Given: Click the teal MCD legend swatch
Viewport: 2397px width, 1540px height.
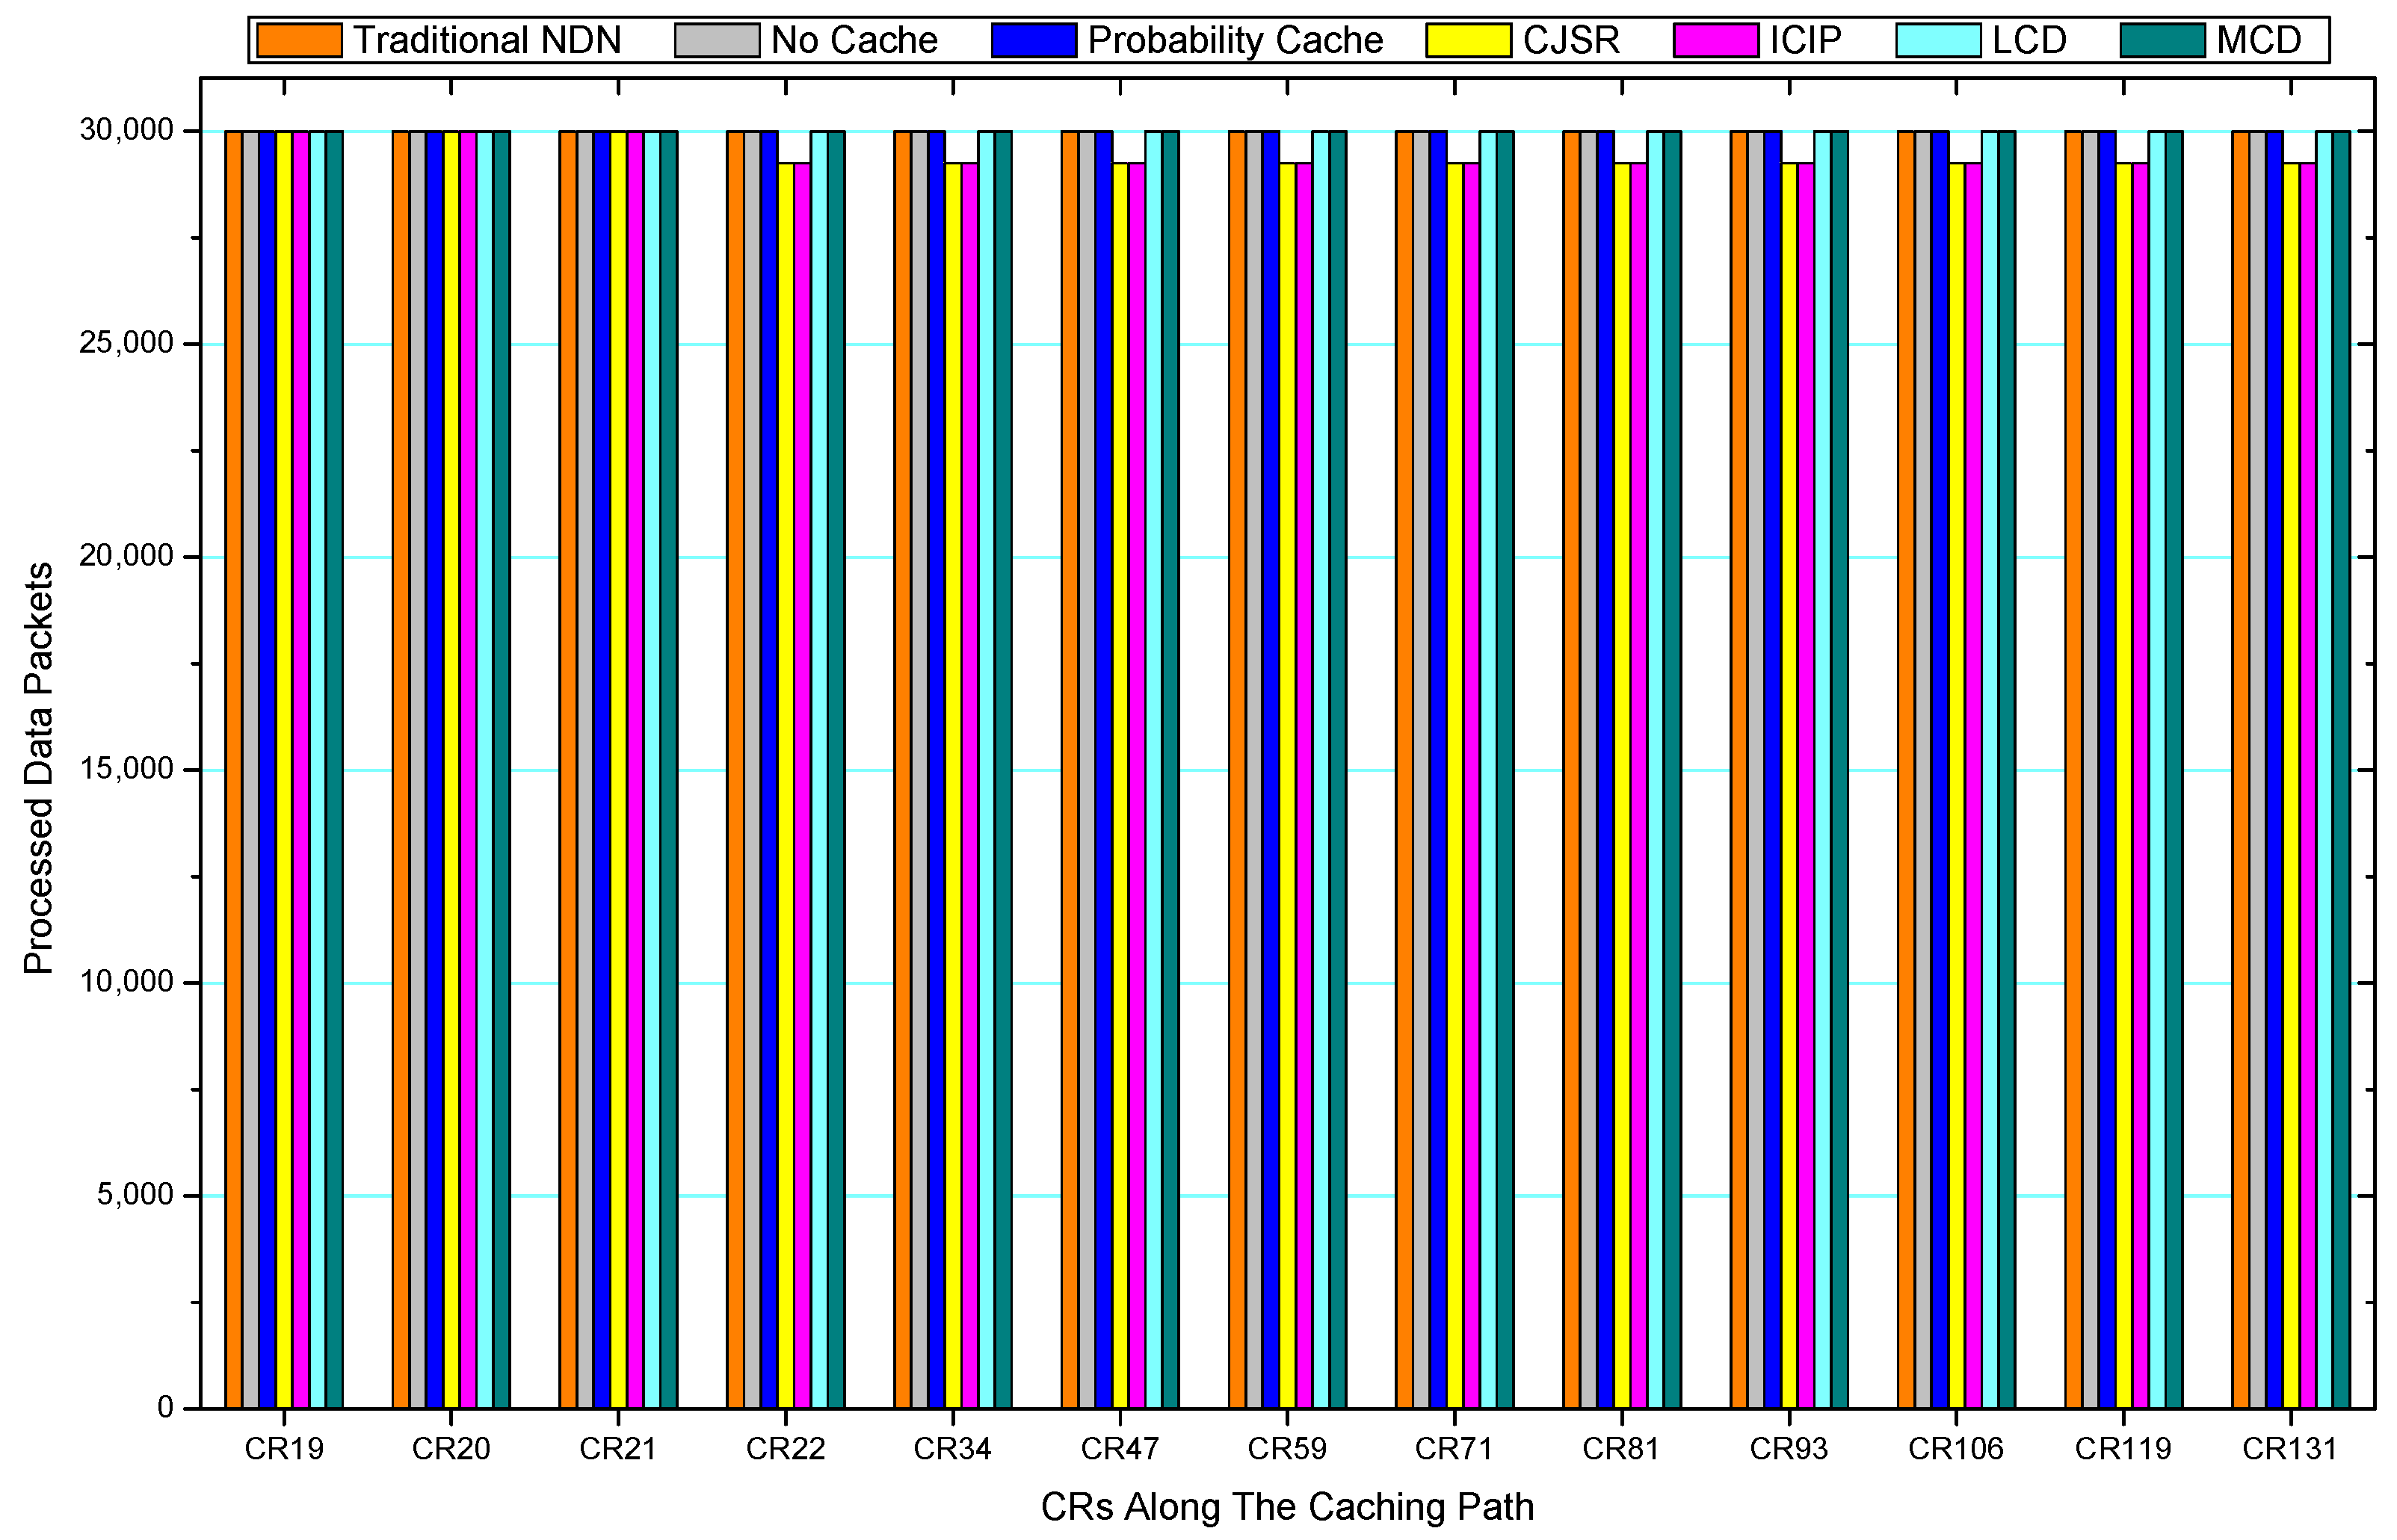Looking at the screenshot, I should (2162, 41).
